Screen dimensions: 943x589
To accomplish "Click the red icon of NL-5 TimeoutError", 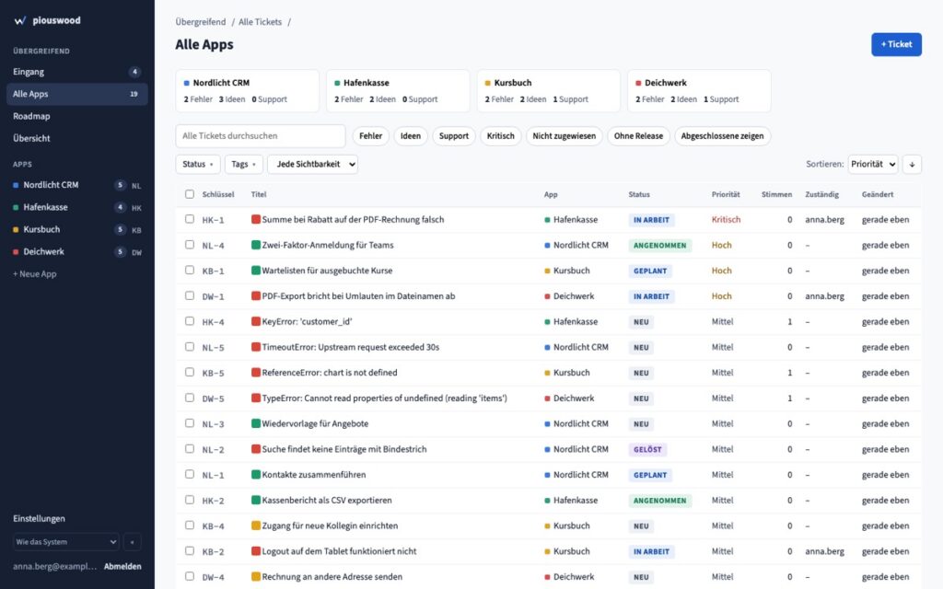I will pos(256,347).
